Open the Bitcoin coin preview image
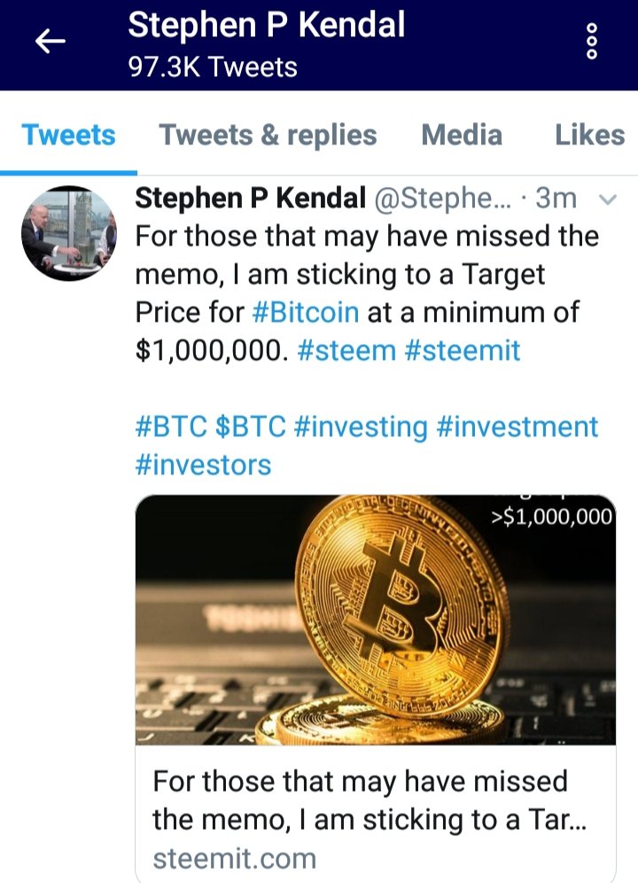638x883 pixels. pos(376,620)
